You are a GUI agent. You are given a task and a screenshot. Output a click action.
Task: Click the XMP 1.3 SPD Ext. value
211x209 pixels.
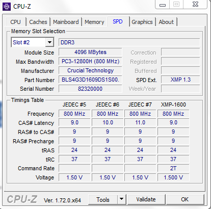(x=180, y=80)
